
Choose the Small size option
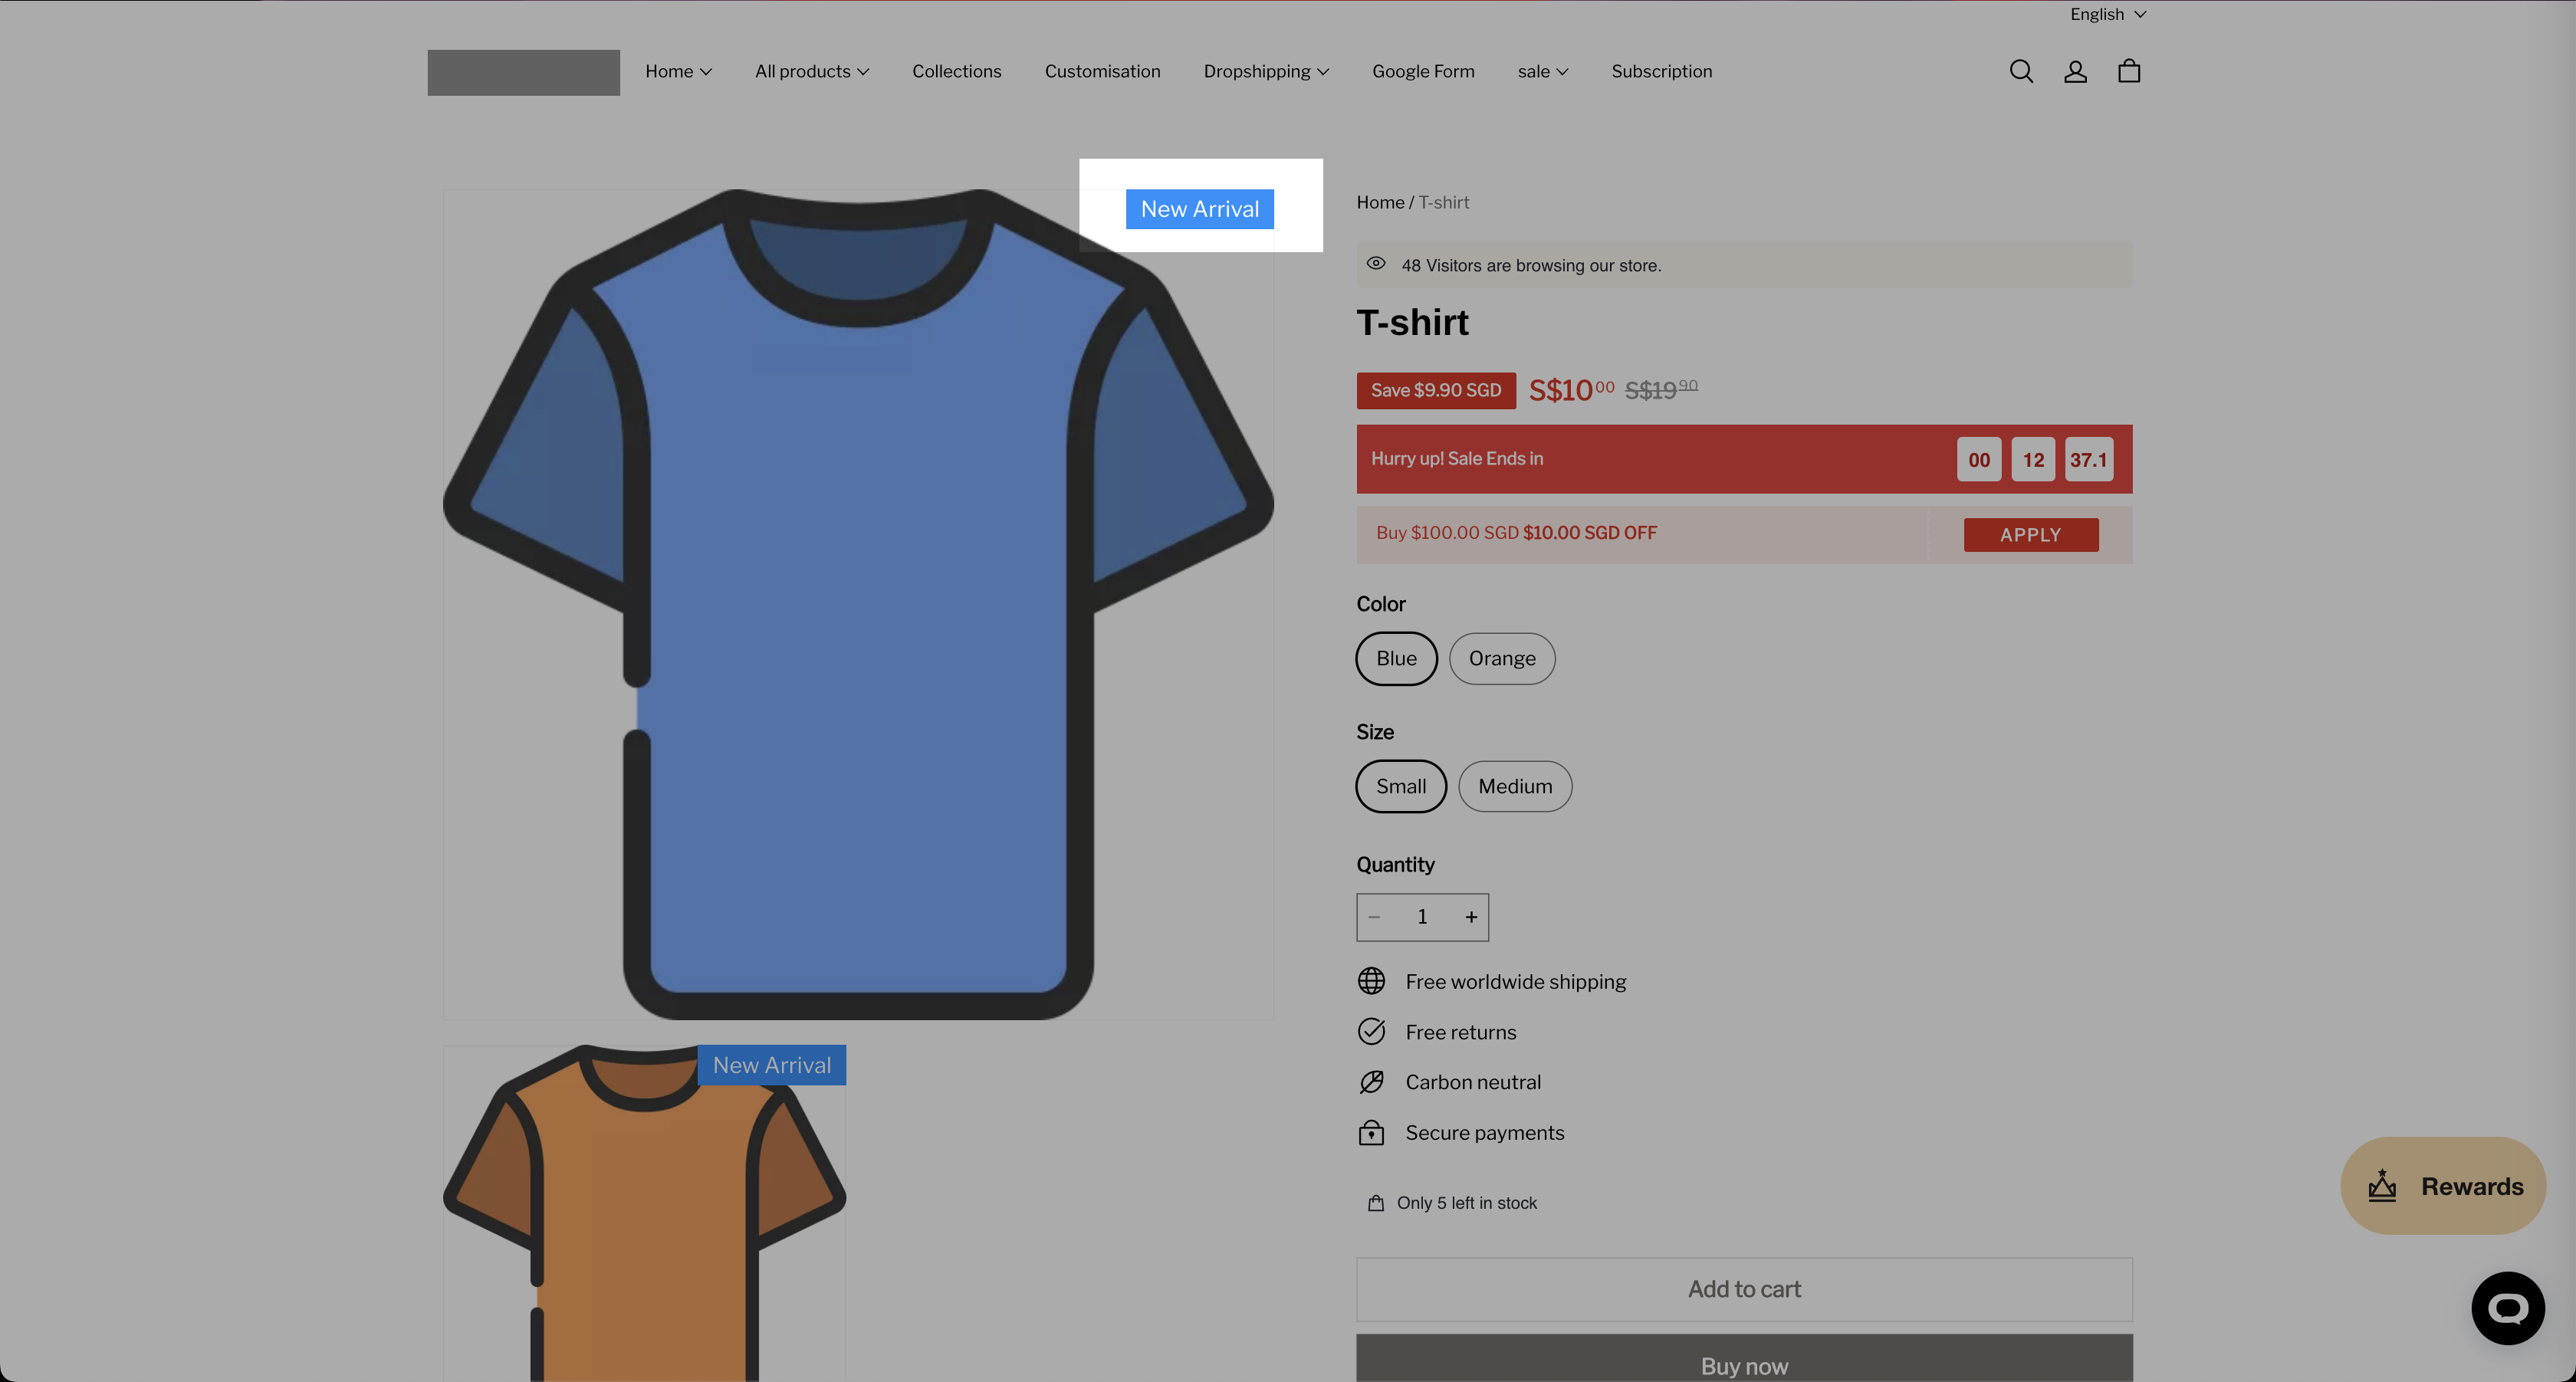tap(1400, 786)
